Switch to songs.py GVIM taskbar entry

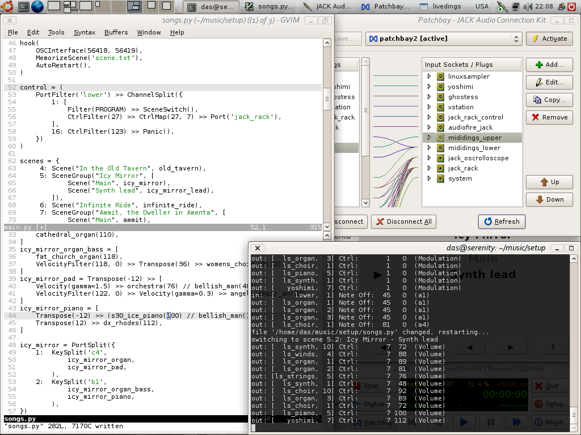[x=271, y=6]
